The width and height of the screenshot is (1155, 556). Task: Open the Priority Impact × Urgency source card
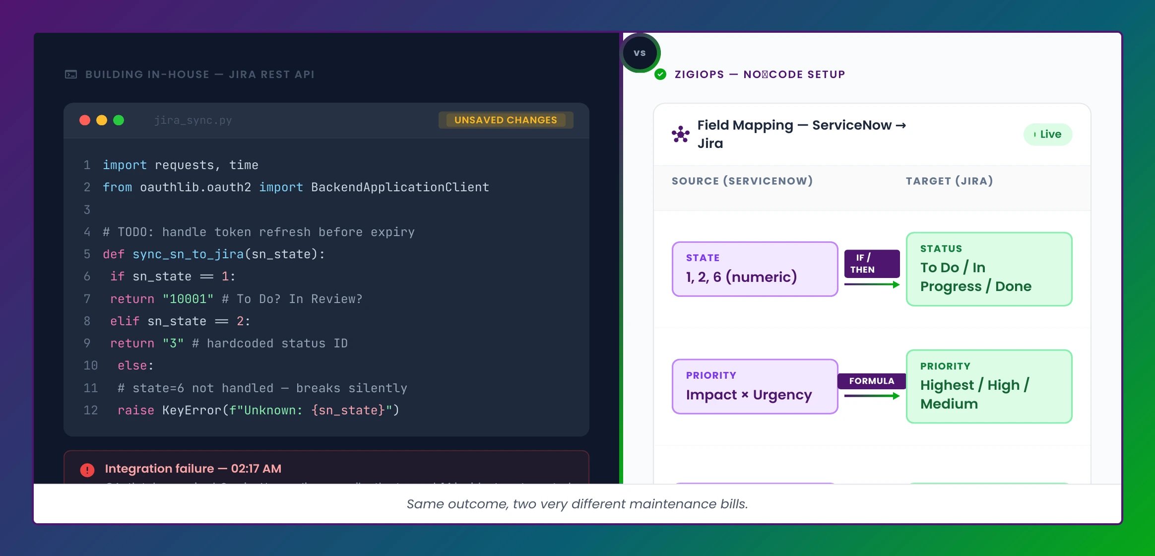755,387
